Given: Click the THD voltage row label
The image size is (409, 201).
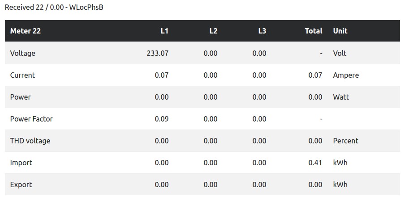Looking at the screenshot, I should click(30, 141).
